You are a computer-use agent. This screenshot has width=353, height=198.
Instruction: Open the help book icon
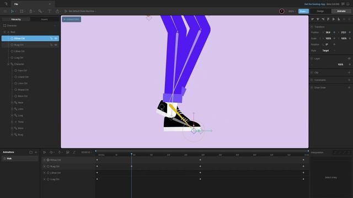tap(343, 4)
